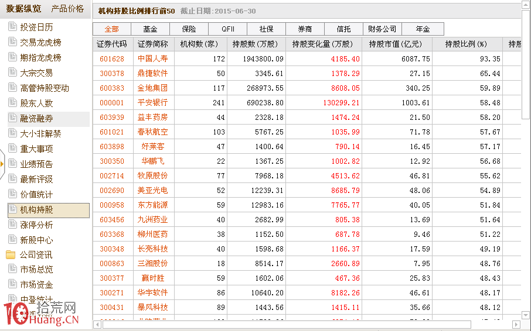Open stock code 601628 link

click(112, 58)
